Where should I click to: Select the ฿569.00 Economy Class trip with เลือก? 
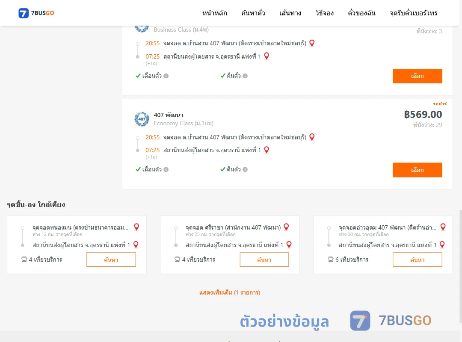(x=417, y=170)
